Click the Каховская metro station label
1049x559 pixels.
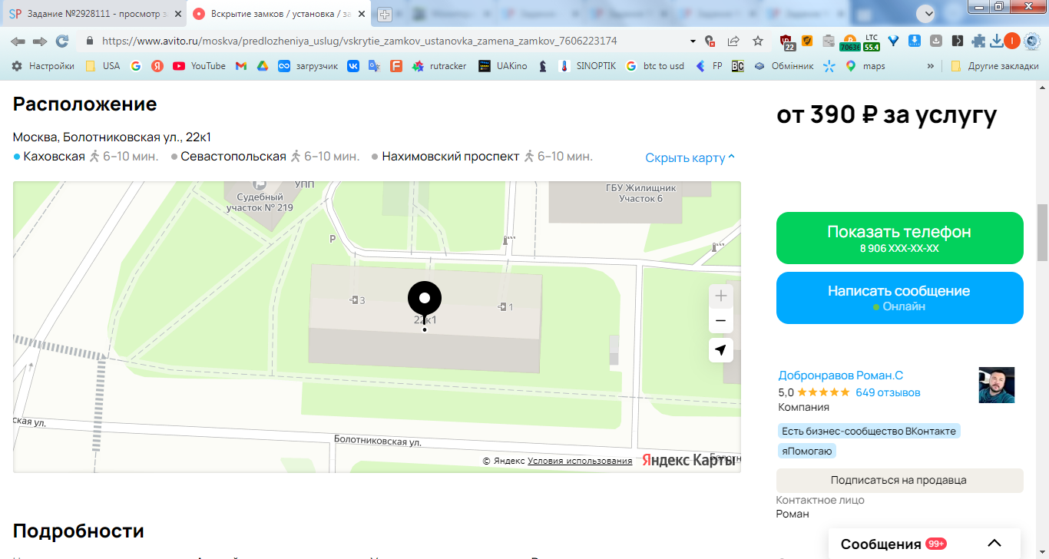click(x=55, y=157)
